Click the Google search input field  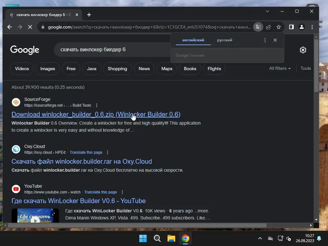click(x=113, y=50)
